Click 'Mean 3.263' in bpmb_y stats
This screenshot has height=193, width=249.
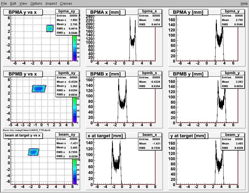point(232,82)
